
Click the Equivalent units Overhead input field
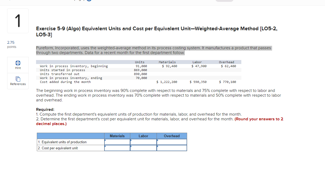pyautogui.click(x=172, y=142)
